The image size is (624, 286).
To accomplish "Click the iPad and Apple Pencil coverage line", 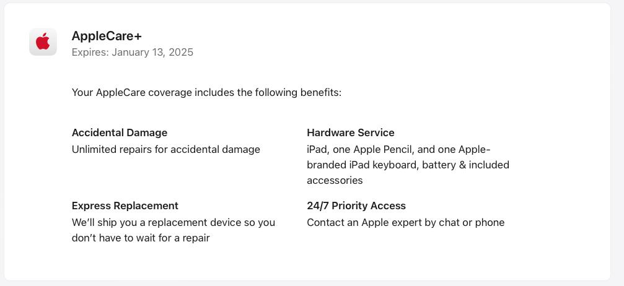I will [x=399, y=150].
